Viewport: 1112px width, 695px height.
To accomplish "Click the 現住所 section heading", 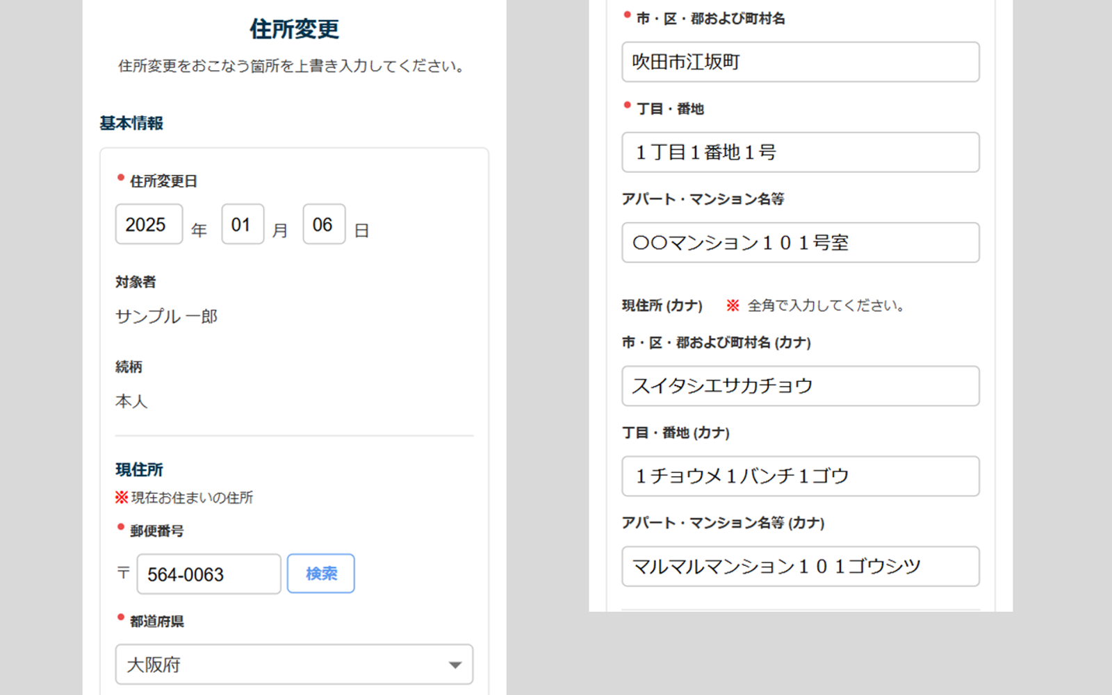I will coord(139,470).
